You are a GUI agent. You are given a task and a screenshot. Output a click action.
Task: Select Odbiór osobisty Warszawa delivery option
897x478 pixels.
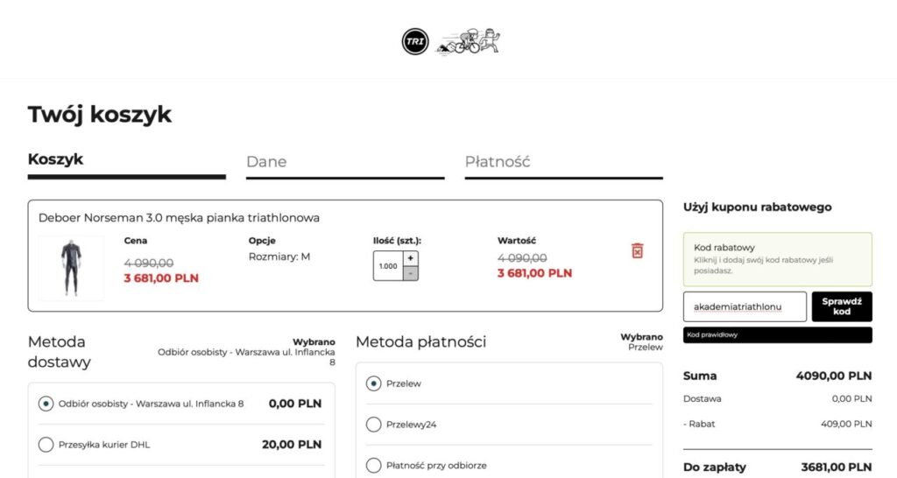coord(46,404)
